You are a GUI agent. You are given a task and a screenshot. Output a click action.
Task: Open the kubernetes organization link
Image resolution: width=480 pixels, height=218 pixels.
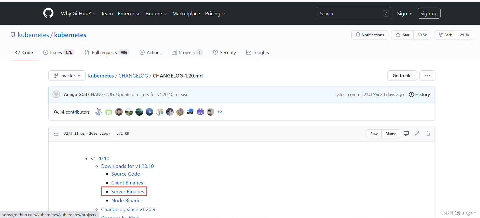coord(33,35)
